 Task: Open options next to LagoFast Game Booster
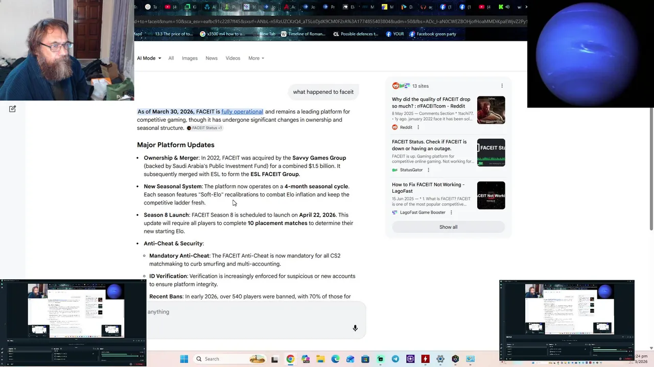pos(451,213)
